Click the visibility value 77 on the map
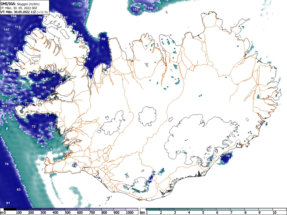The image size is (287, 215). pyautogui.click(x=27, y=103)
